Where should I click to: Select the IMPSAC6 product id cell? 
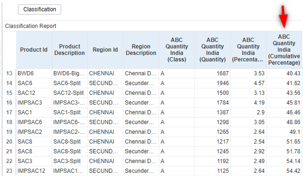point(34,122)
